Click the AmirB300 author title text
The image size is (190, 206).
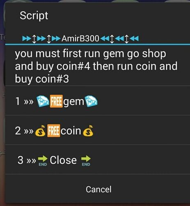tap(80, 38)
